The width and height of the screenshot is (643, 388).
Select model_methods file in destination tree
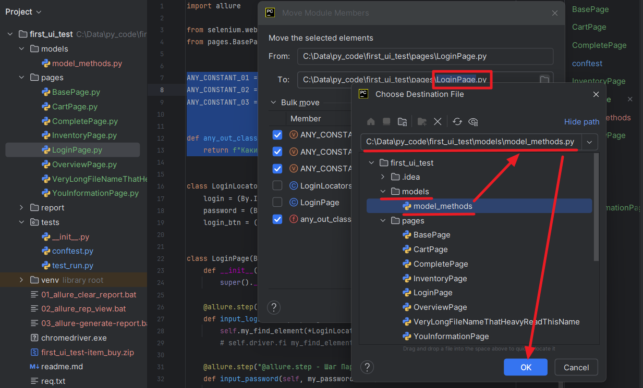click(442, 206)
